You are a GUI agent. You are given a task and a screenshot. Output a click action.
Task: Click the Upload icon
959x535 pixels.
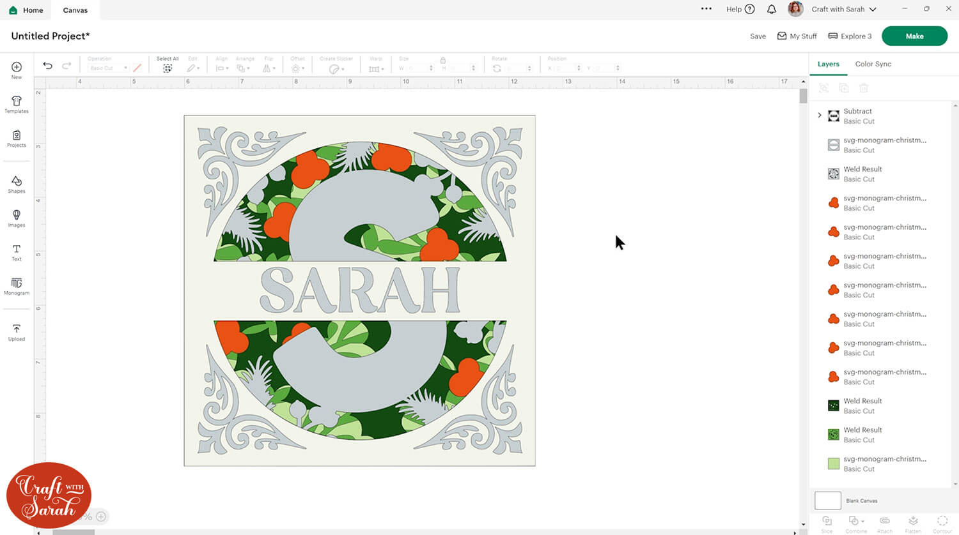[x=17, y=332]
